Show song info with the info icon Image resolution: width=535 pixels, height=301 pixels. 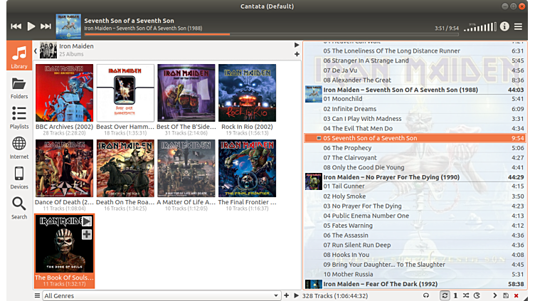[x=505, y=26]
